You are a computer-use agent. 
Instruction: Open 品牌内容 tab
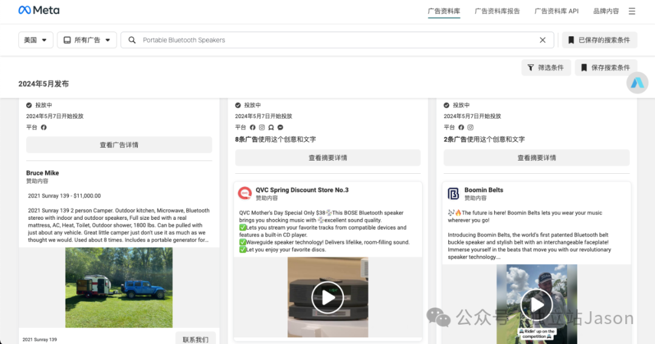(606, 12)
